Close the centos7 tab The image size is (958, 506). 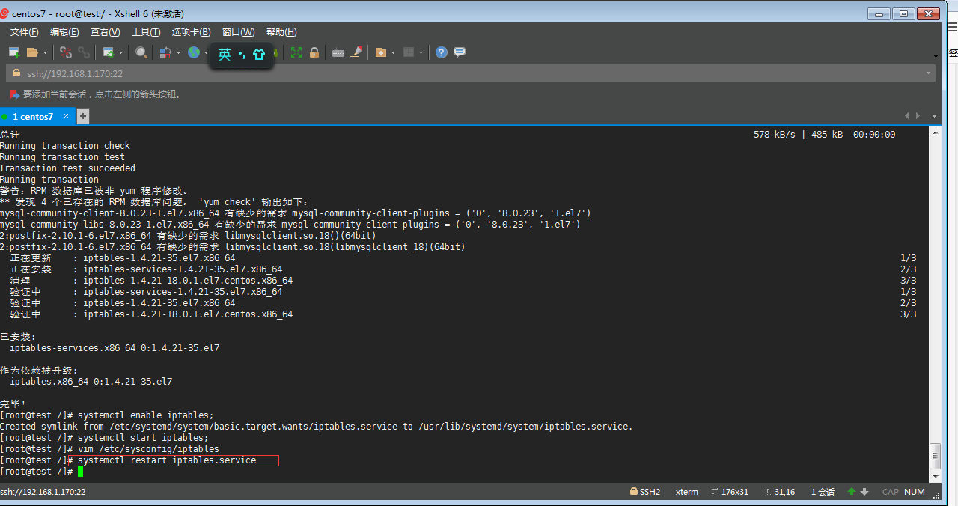pos(66,116)
